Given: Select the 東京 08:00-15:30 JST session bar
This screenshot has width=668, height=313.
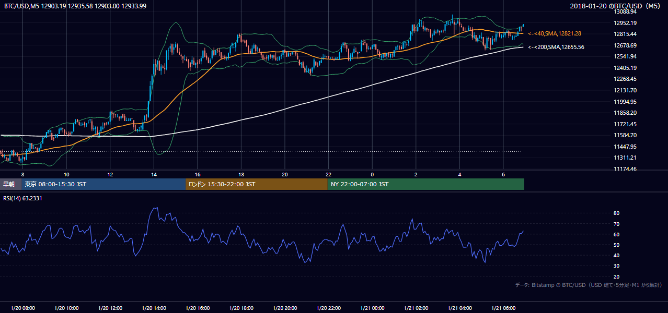Looking at the screenshot, I should [104, 184].
